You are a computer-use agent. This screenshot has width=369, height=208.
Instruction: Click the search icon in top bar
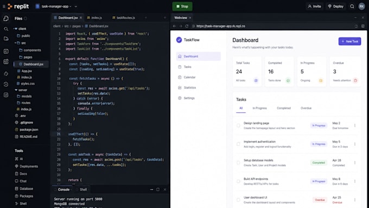[352, 7]
